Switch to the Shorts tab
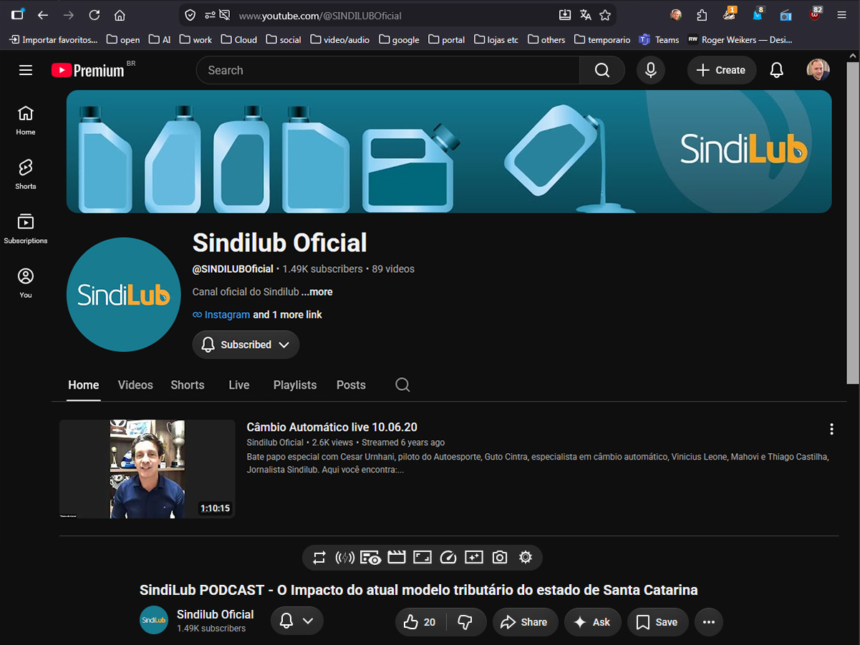The width and height of the screenshot is (860, 645). pyautogui.click(x=188, y=385)
